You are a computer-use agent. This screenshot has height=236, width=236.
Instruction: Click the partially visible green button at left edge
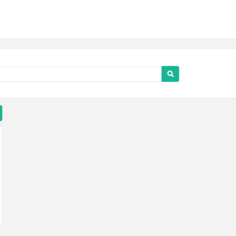tap(1, 113)
